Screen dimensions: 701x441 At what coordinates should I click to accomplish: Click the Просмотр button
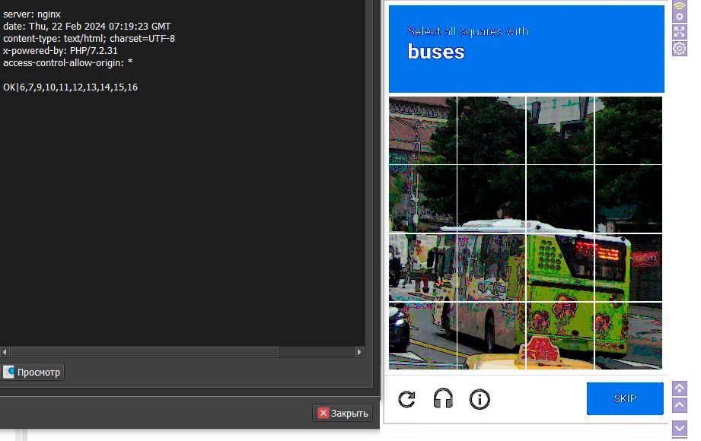coord(33,372)
